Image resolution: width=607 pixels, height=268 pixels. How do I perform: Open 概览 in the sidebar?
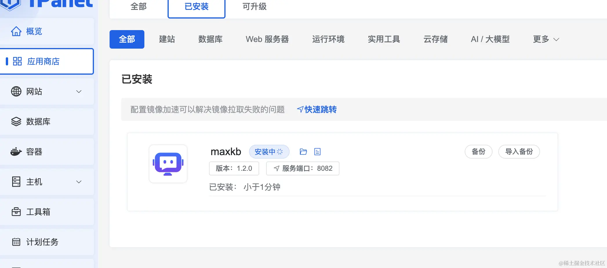point(47,31)
